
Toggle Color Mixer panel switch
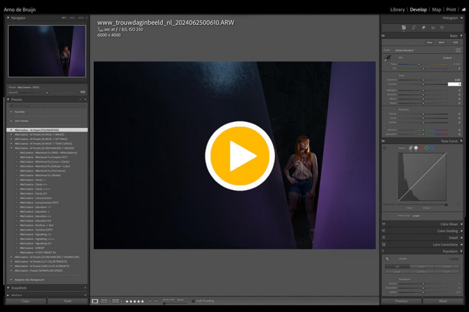pos(383,224)
